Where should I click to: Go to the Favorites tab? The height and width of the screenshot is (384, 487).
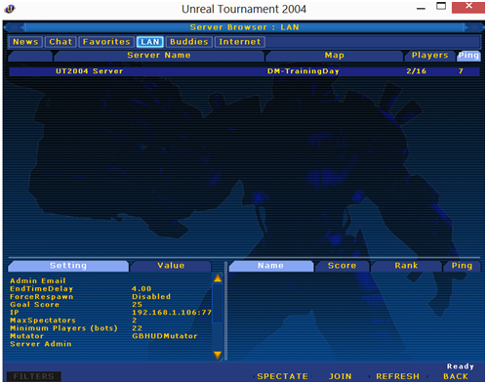(106, 42)
